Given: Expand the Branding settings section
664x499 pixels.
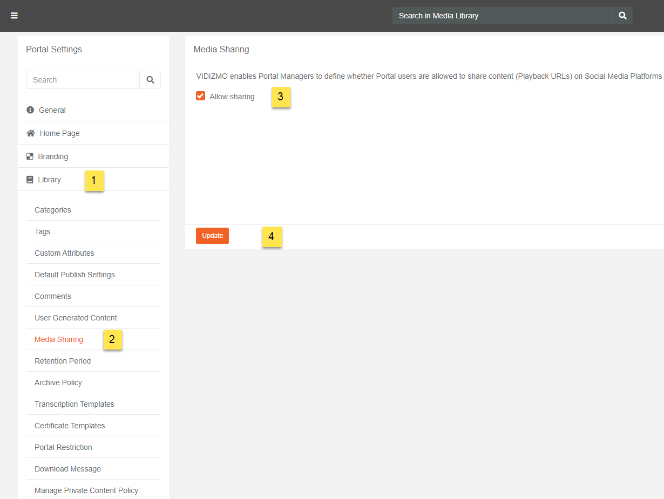Looking at the screenshot, I should [x=53, y=156].
